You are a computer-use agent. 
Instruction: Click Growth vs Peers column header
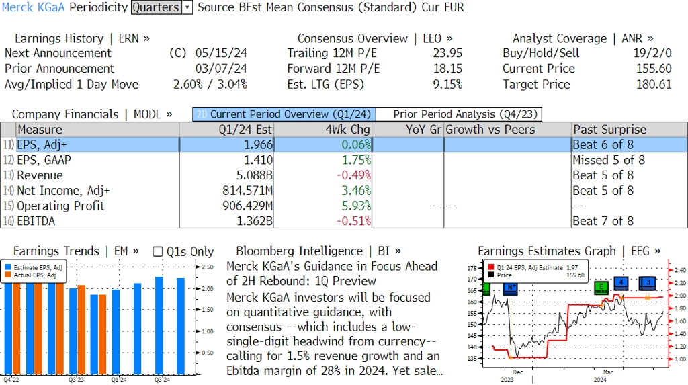tap(508, 130)
